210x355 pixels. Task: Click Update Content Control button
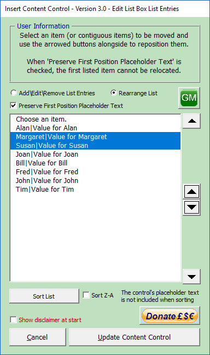click(x=135, y=337)
